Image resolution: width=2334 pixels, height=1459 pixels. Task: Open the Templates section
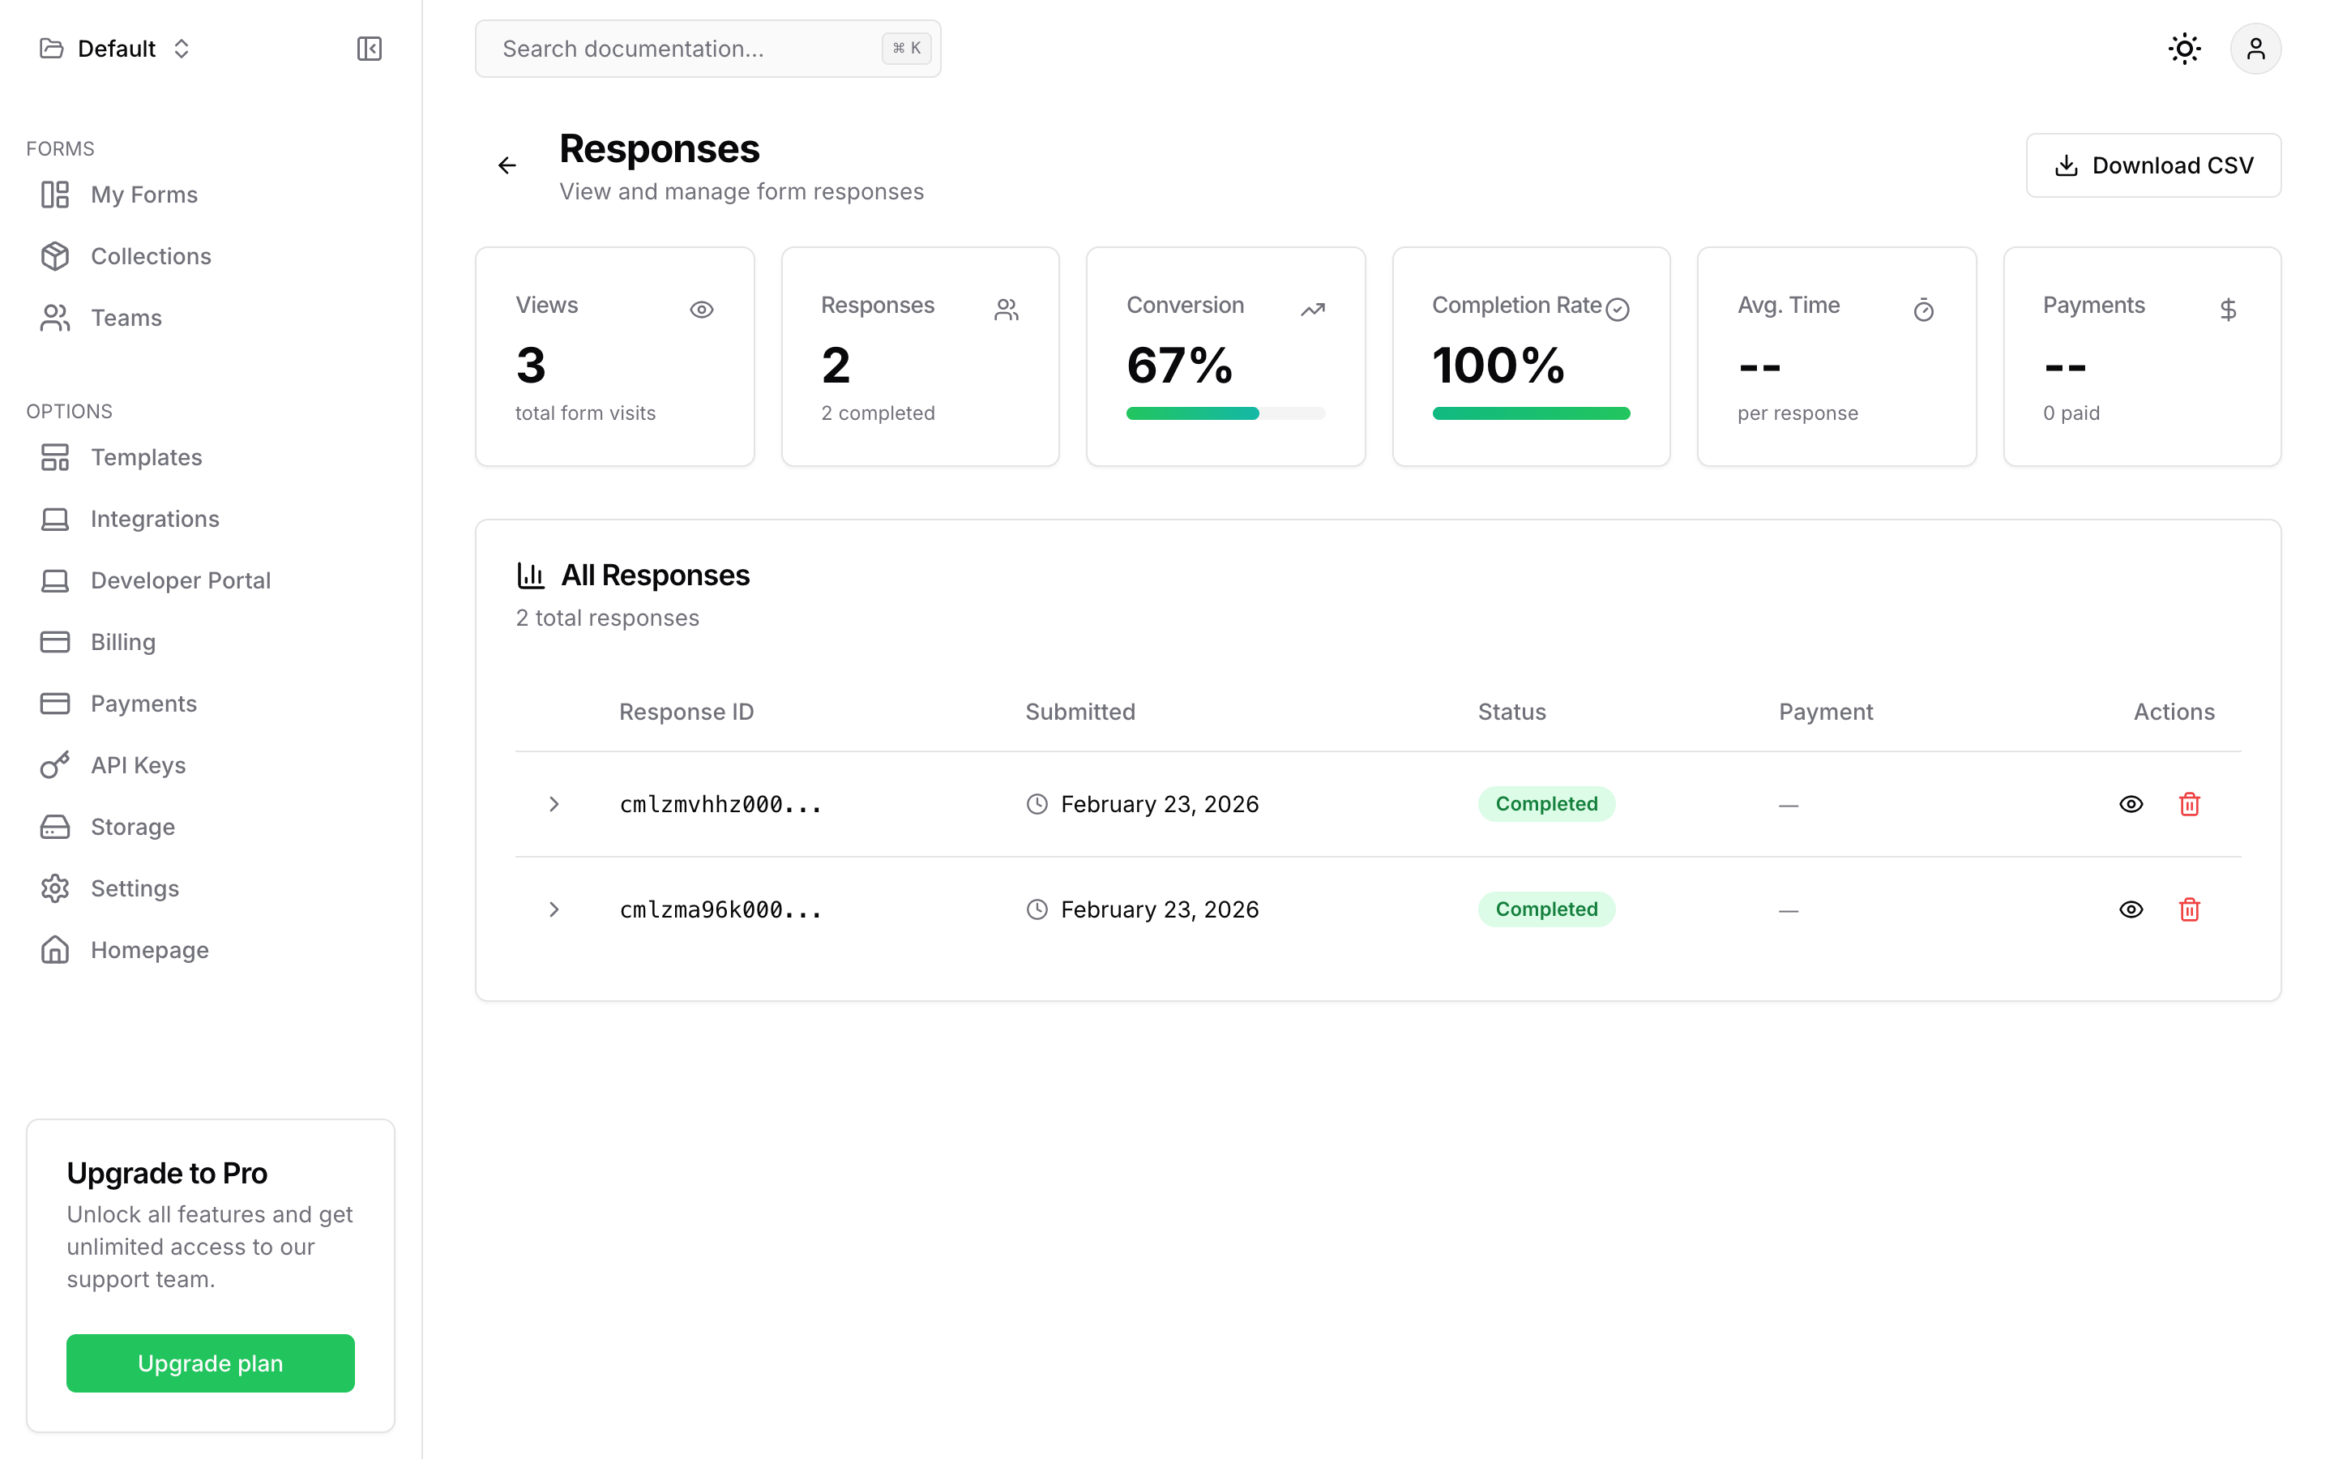tap(146, 456)
